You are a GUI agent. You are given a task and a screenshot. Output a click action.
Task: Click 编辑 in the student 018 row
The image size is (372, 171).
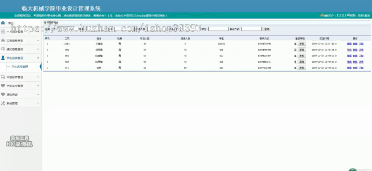(x=349, y=68)
